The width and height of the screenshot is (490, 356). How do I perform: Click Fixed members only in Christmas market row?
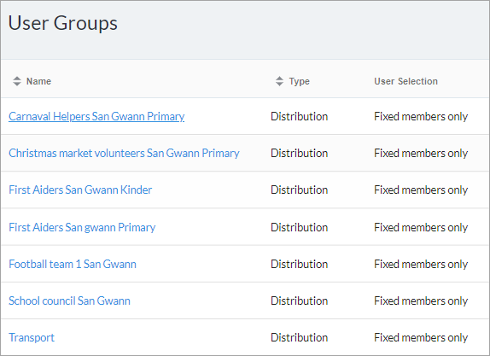tap(421, 153)
